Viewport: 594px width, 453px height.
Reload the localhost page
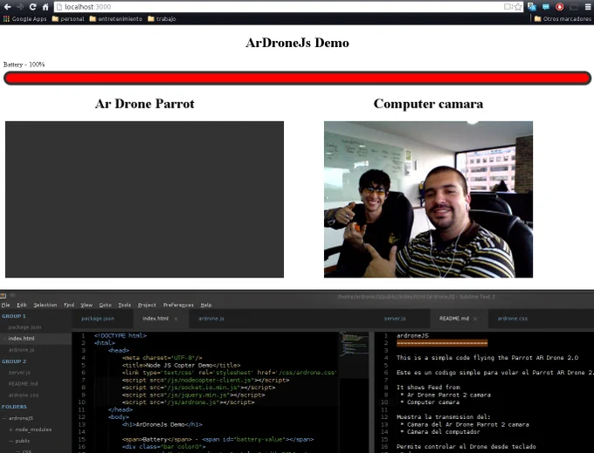(x=32, y=7)
